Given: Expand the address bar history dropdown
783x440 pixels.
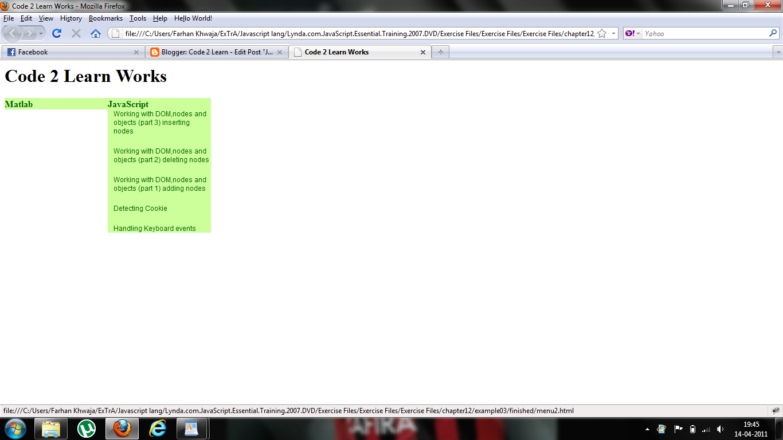Looking at the screenshot, I should (613, 33).
